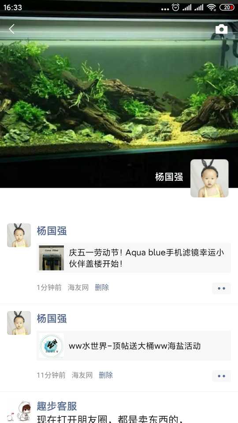Tap 海友网 source on first post
Image resolution: width=238 pixels, height=423 pixels.
click(78, 288)
